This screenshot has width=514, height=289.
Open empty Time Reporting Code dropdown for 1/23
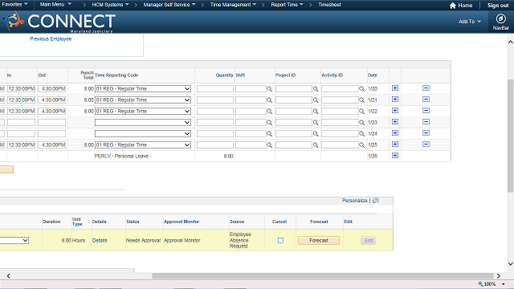143,123
